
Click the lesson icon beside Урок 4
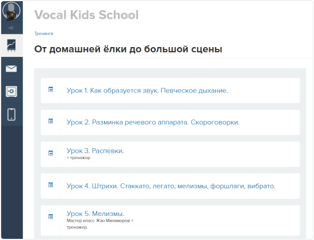(x=51, y=185)
